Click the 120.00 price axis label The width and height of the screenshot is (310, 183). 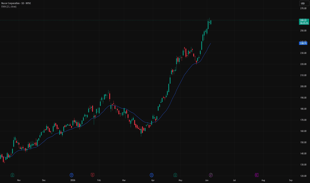point(303,176)
